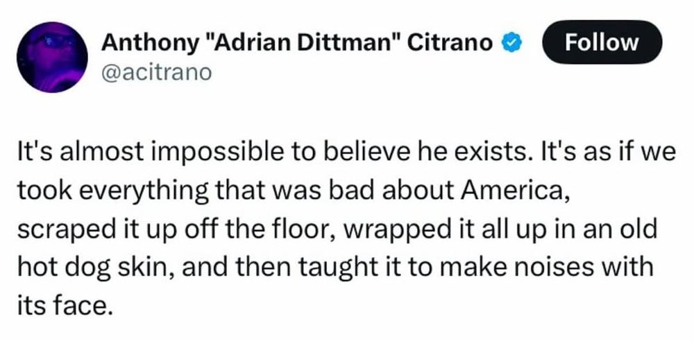
Task: Click the word "floor," in the tweet
Action: 314,229
